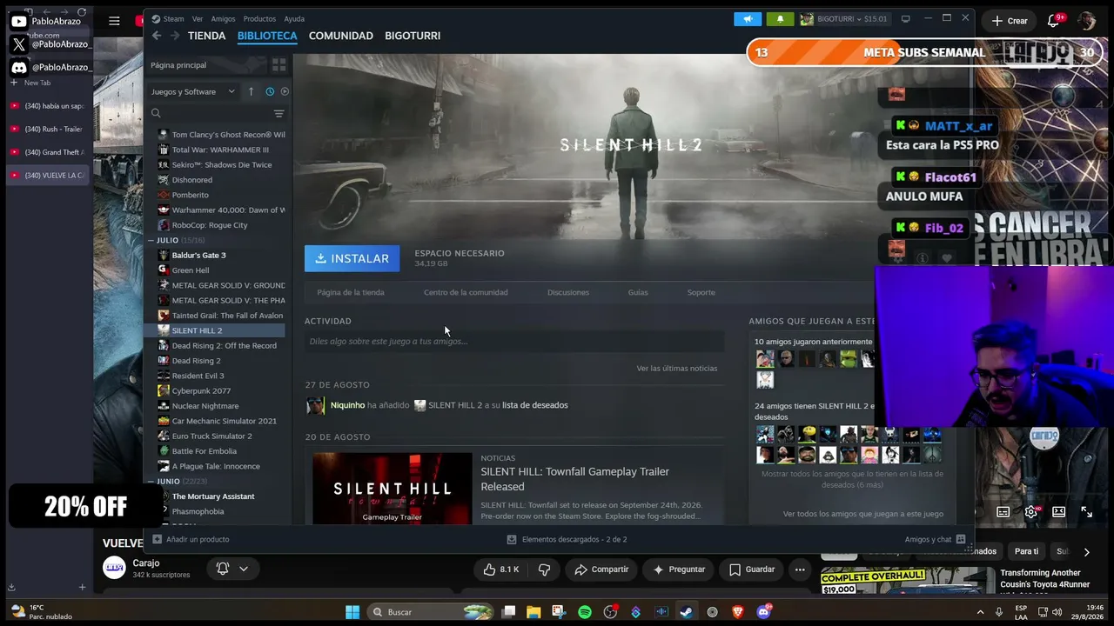
Task: Open Steam notifications bell button
Action: pos(780,19)
